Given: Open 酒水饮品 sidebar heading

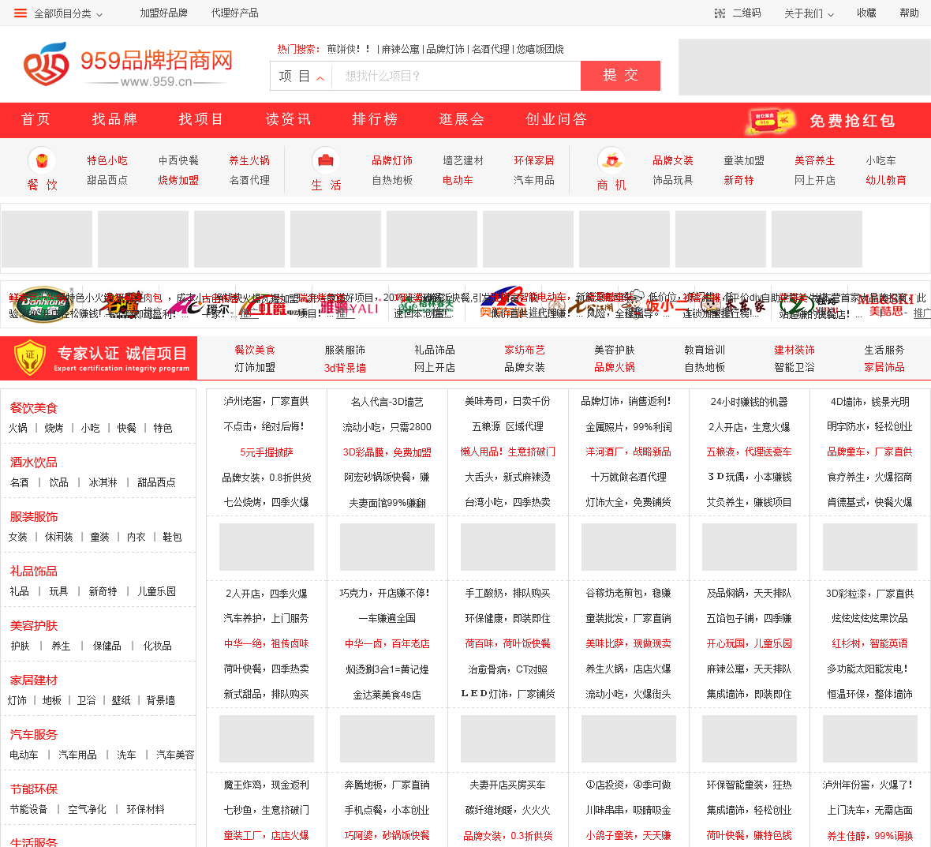Looking at the screenshot, I should pyautogui.click(x=34, y=463).
